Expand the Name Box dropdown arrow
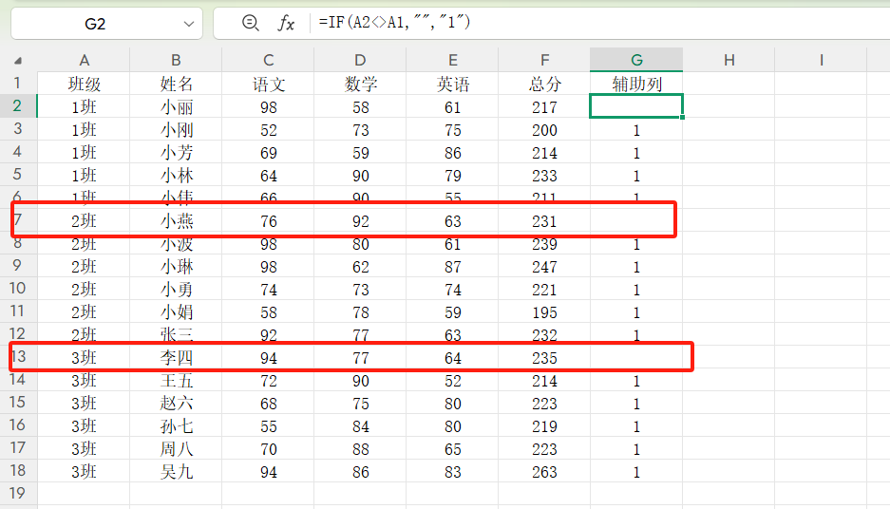The height and width of the screenshot is (509, 890). [x=189, y=24]
